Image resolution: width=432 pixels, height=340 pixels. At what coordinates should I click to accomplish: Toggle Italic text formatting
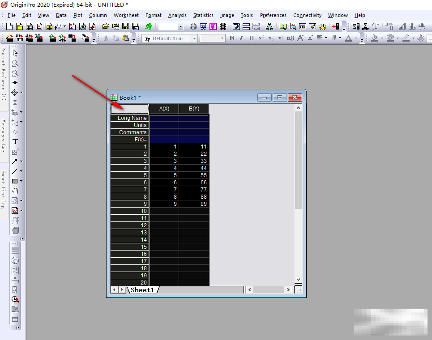[x=241, y=38]
